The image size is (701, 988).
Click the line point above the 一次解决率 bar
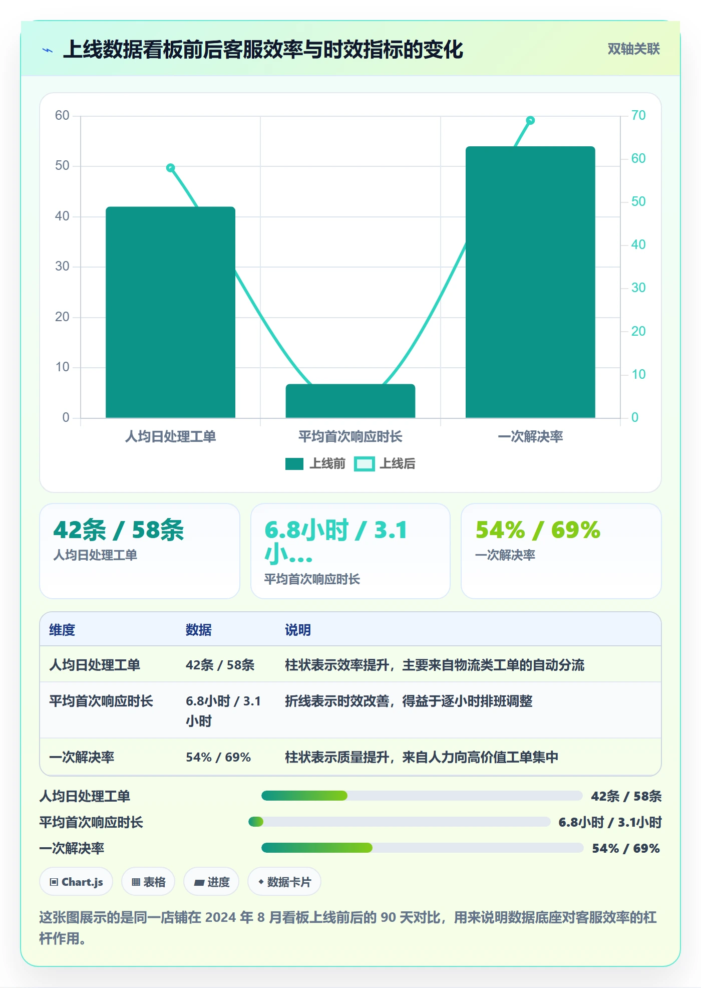[x=530, y=120]
